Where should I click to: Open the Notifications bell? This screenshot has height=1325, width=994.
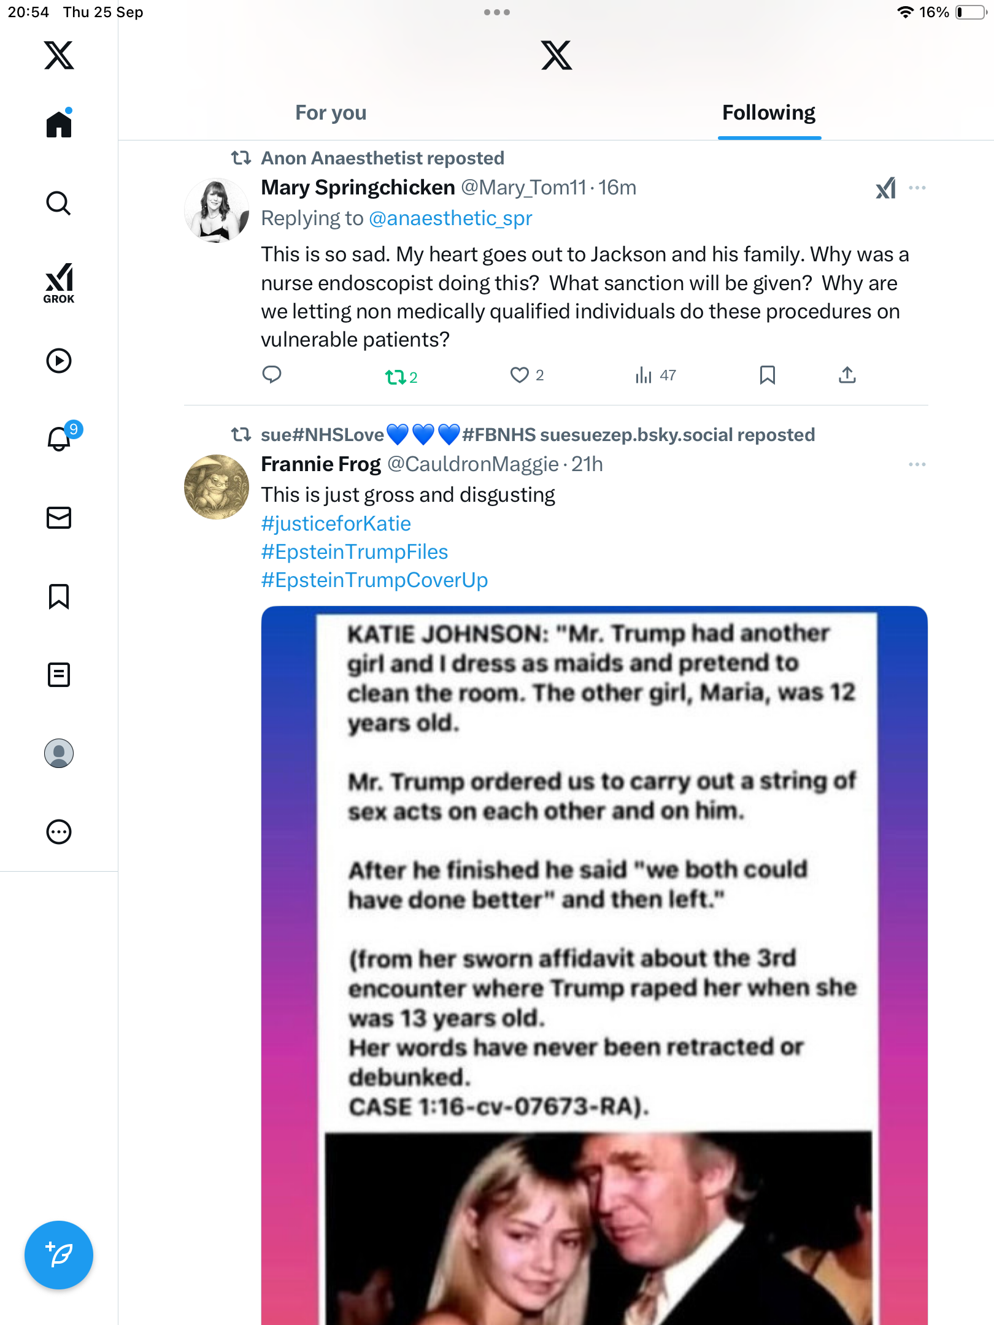pyautogui.click(x=60, y=439)
